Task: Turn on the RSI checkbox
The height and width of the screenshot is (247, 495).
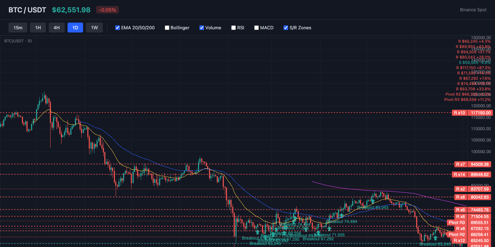Action: click(x=233, y=28)
